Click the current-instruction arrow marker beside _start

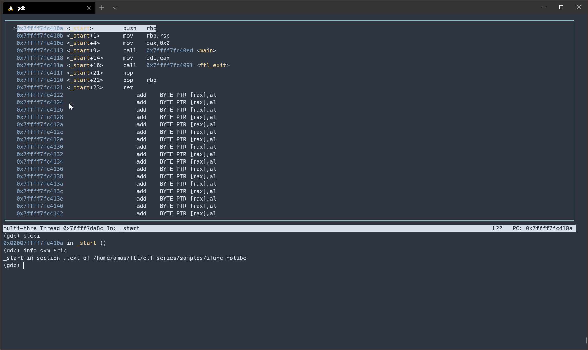pyautogui.click(x=15, y=28)
